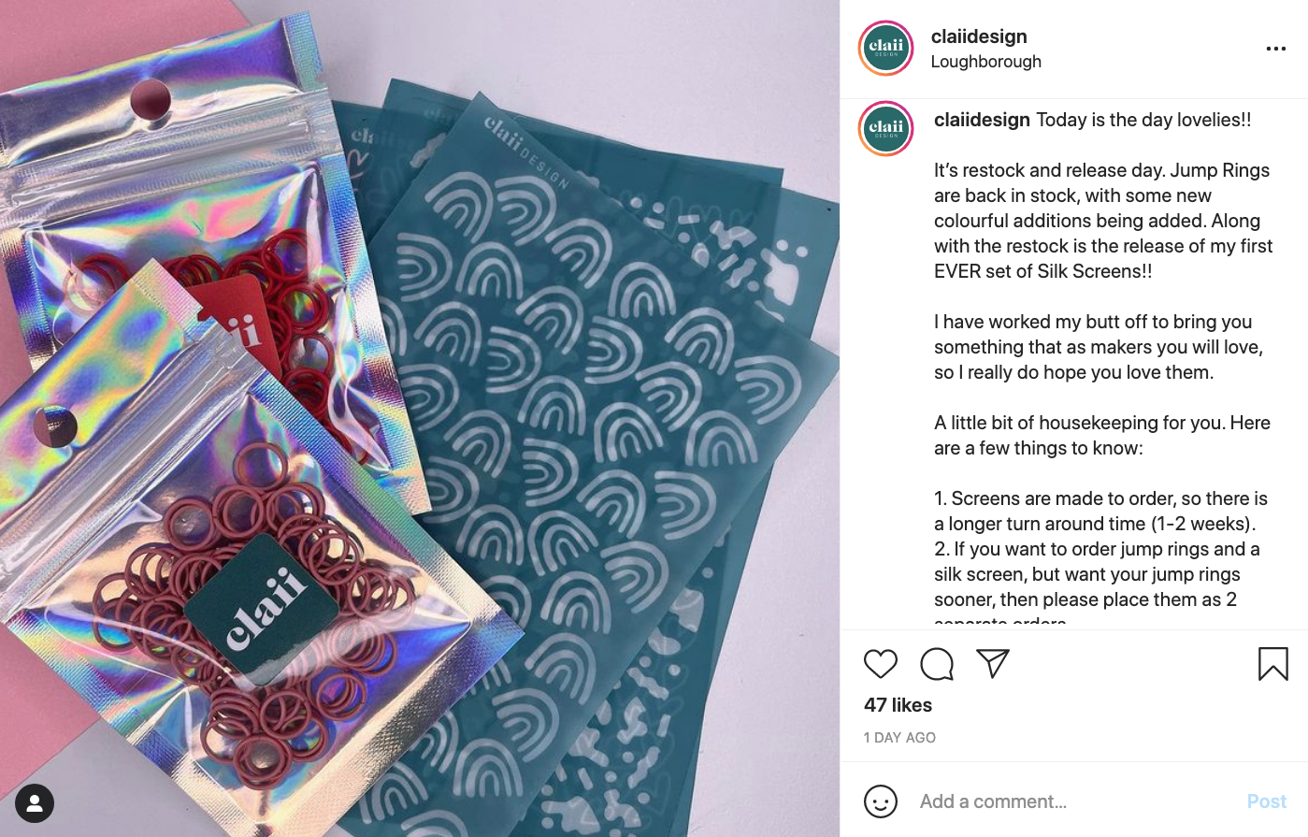The width and height of the screenshot is (1308, 837).
Task: Click the silk screen photo
Action: (420, 418)
